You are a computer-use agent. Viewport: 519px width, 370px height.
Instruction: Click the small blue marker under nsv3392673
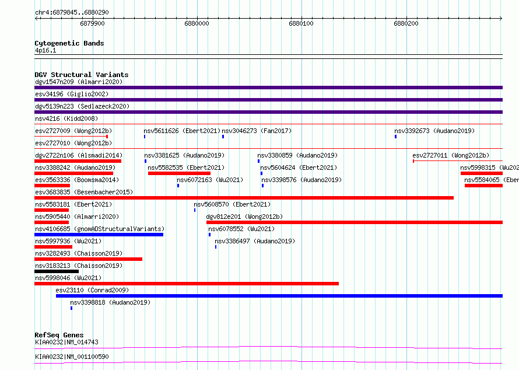click(395, 137)
